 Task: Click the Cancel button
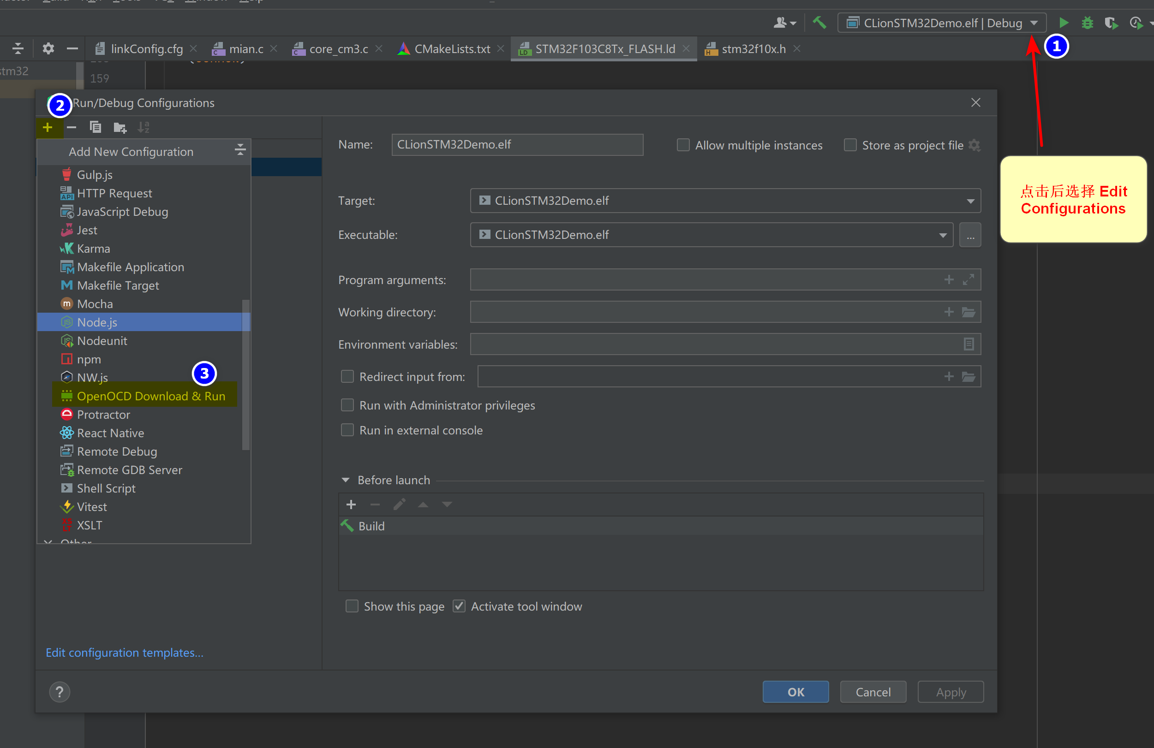(873, 691)
